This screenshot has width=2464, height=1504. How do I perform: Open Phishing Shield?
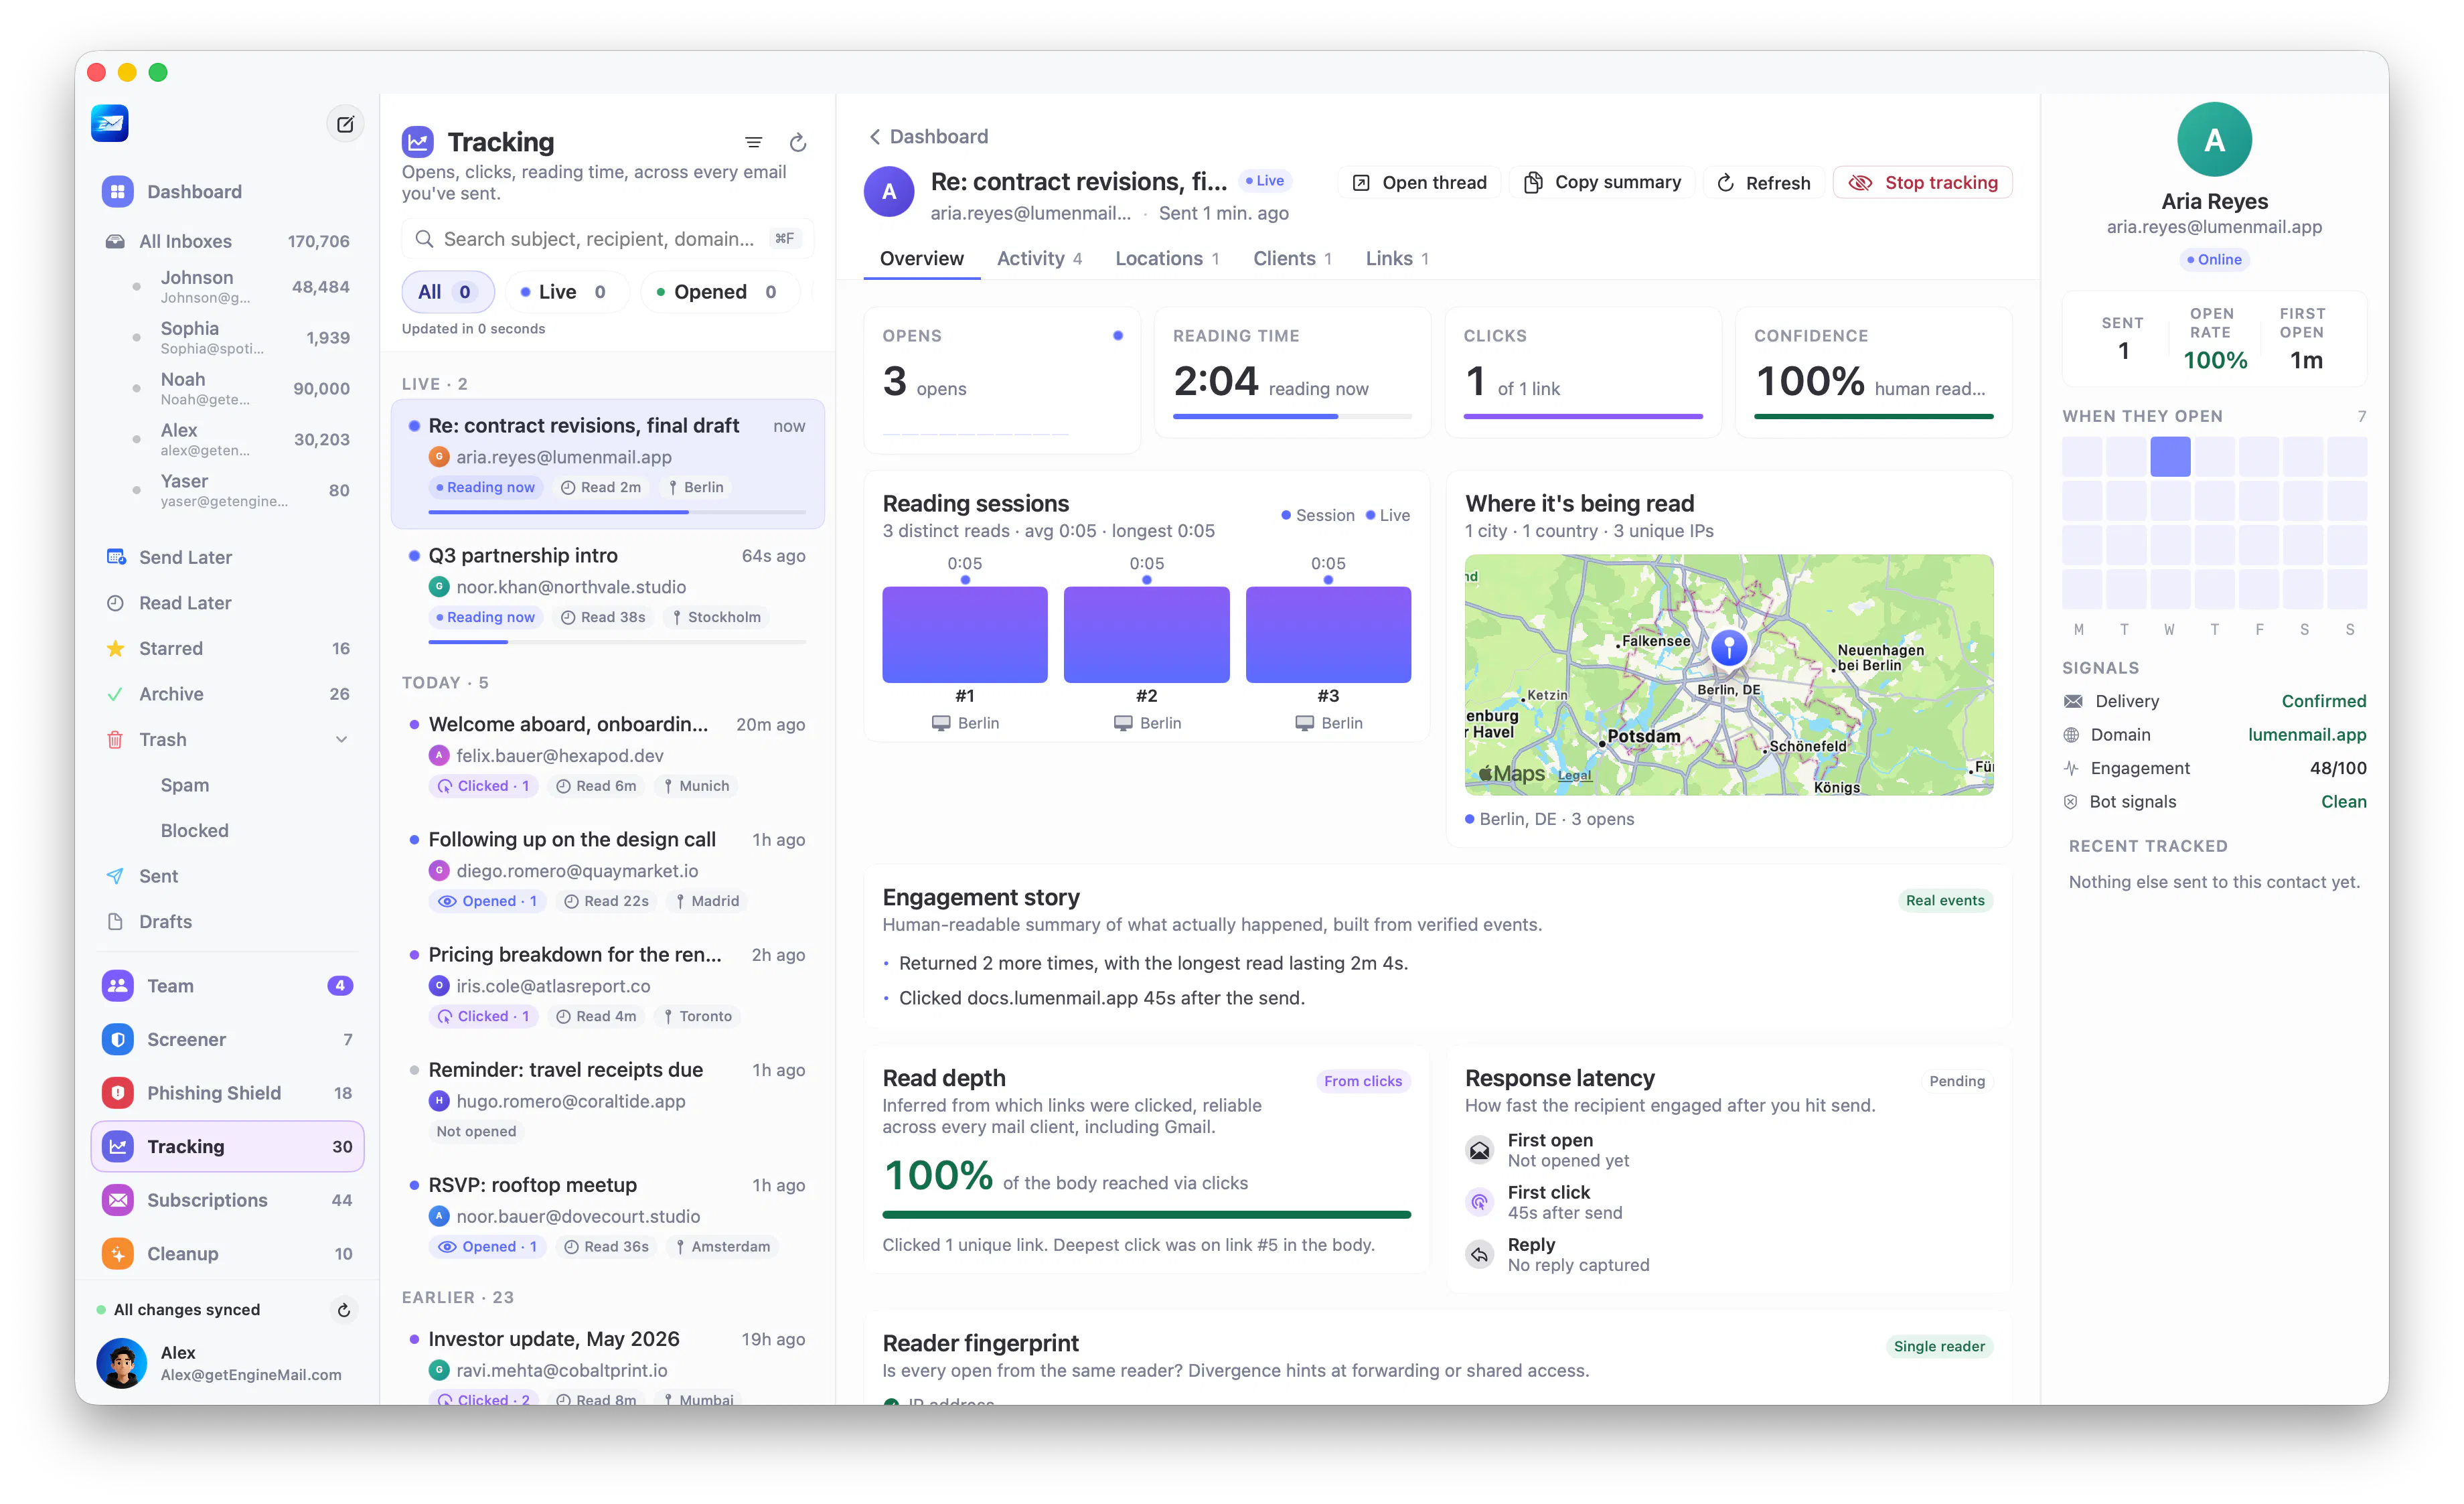(227, 1093)
